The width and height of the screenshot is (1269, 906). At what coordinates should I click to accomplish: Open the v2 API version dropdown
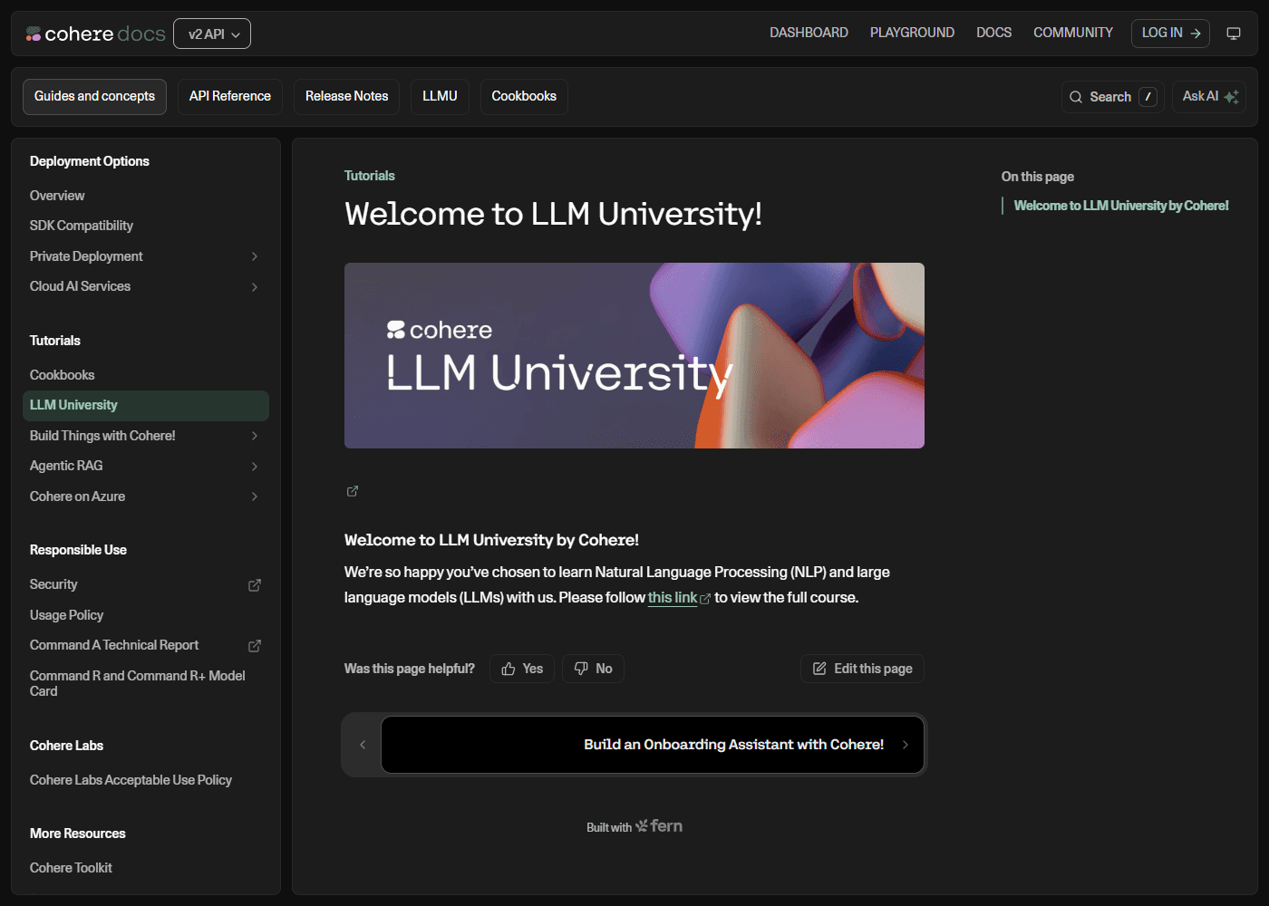point(212,34)
